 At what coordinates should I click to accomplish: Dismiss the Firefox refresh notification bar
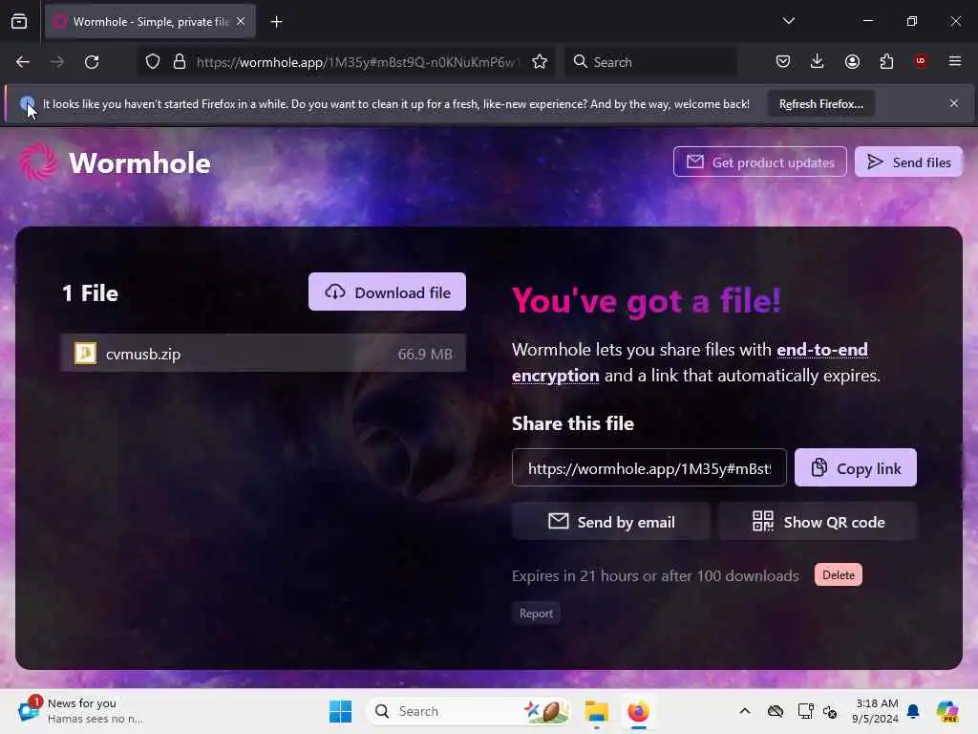click(x=954, y=103)
